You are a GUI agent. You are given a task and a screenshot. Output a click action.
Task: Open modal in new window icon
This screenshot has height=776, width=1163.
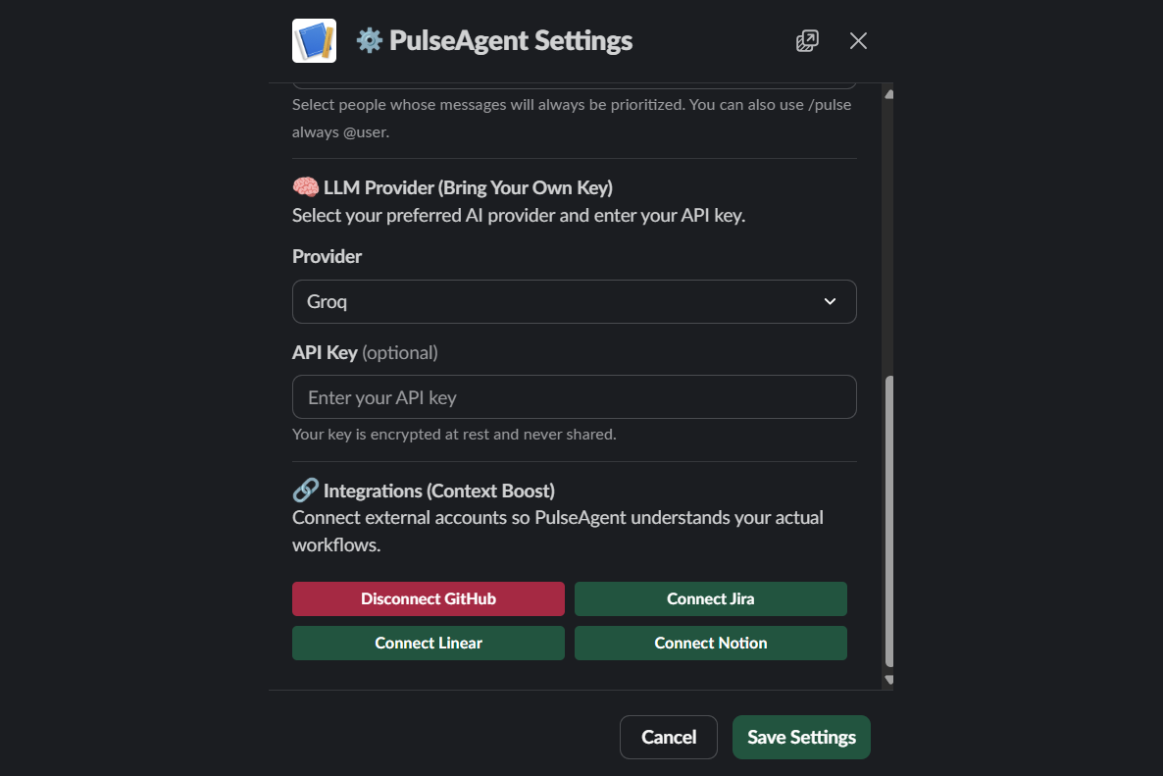point(807,41)
